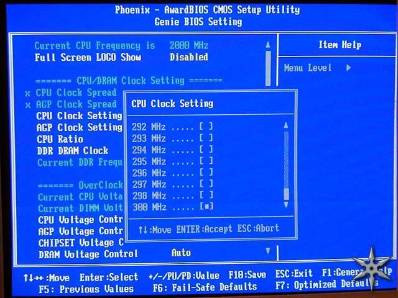Select CPU Clock Setting menu item

tap(79, 116)
